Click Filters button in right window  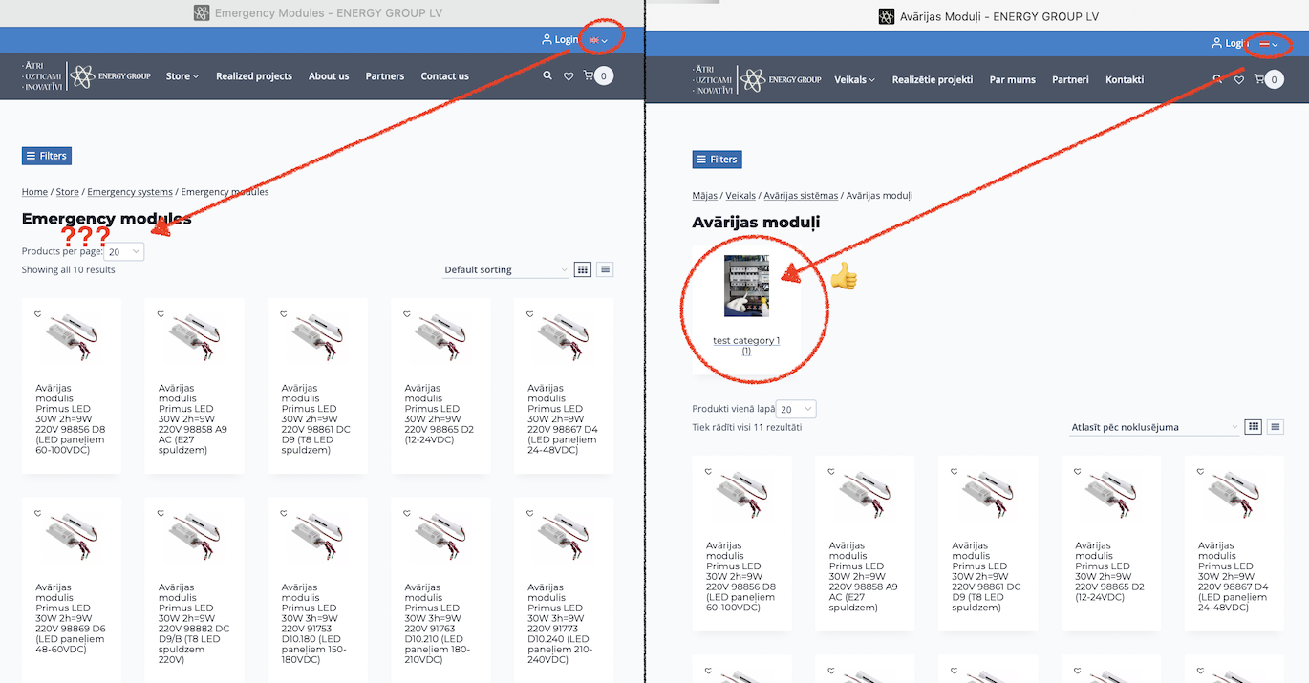coord(718,160)
